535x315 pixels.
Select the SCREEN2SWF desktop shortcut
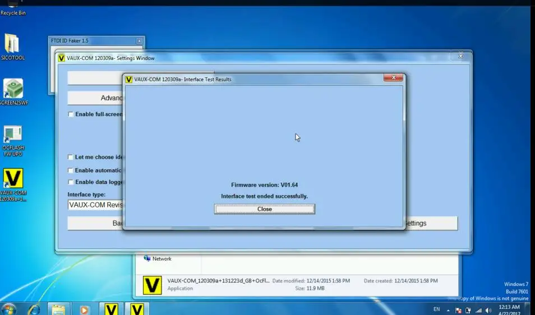pos(13,92)
